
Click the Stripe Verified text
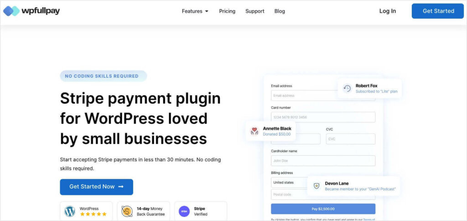pos(201,211)
